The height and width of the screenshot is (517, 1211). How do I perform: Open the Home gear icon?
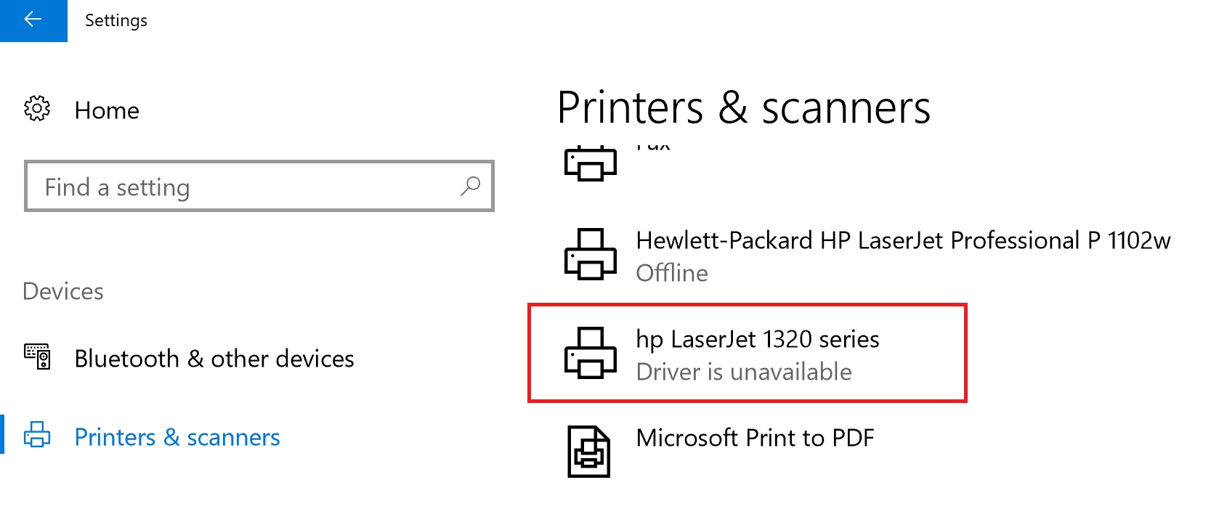(x=37, y=109)
